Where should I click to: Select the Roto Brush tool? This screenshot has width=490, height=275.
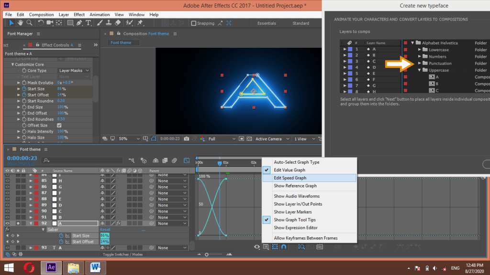128,23
